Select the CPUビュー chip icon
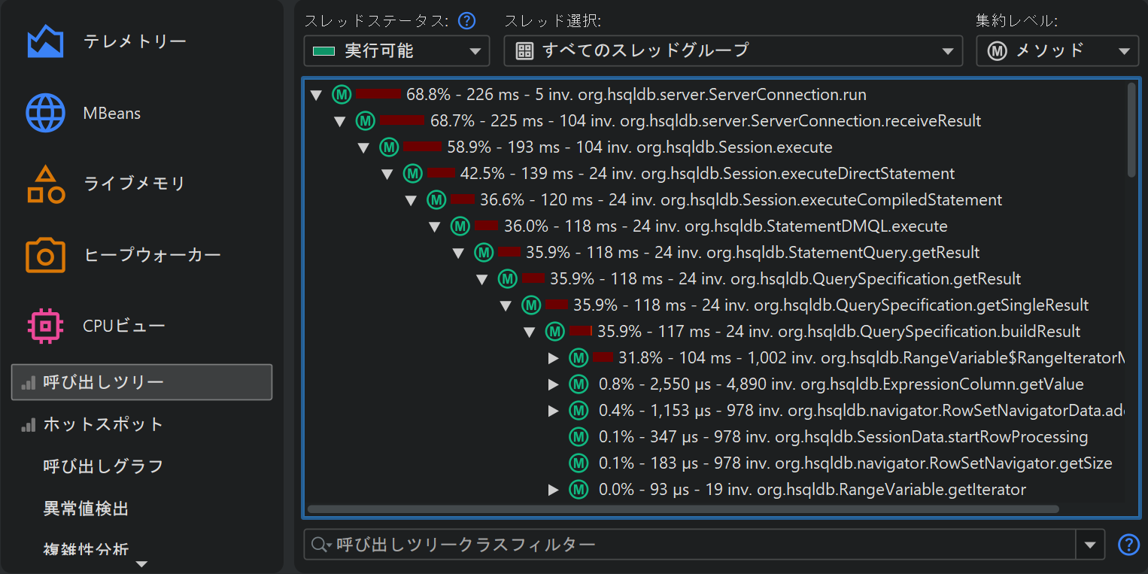1148x574 pixels. [x=45, y=326]
